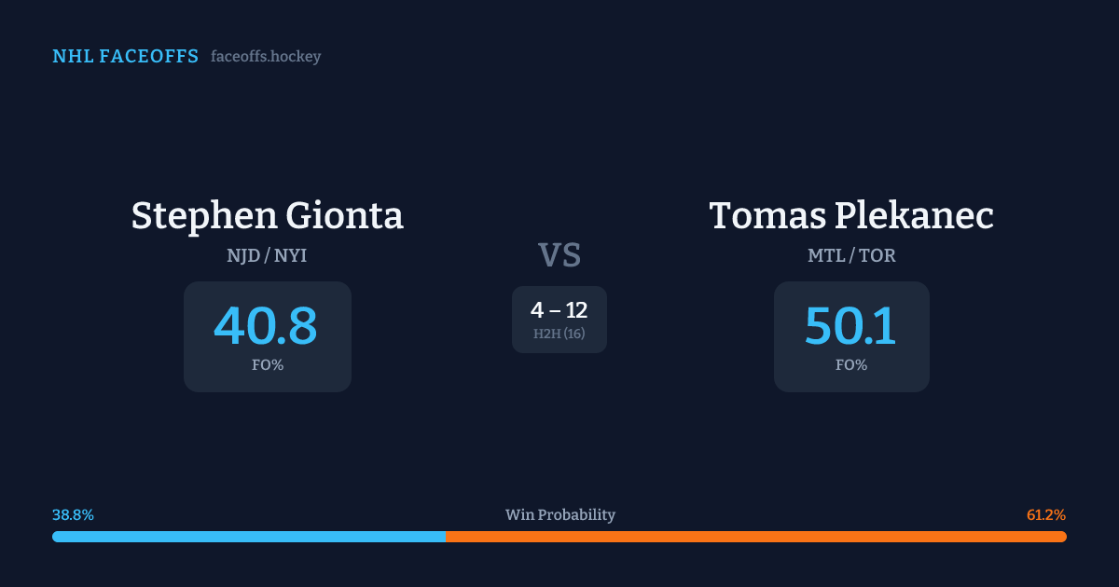Open the faceoffs.hockey site link
1119x587 pixels.
click(x=266, y=57)
